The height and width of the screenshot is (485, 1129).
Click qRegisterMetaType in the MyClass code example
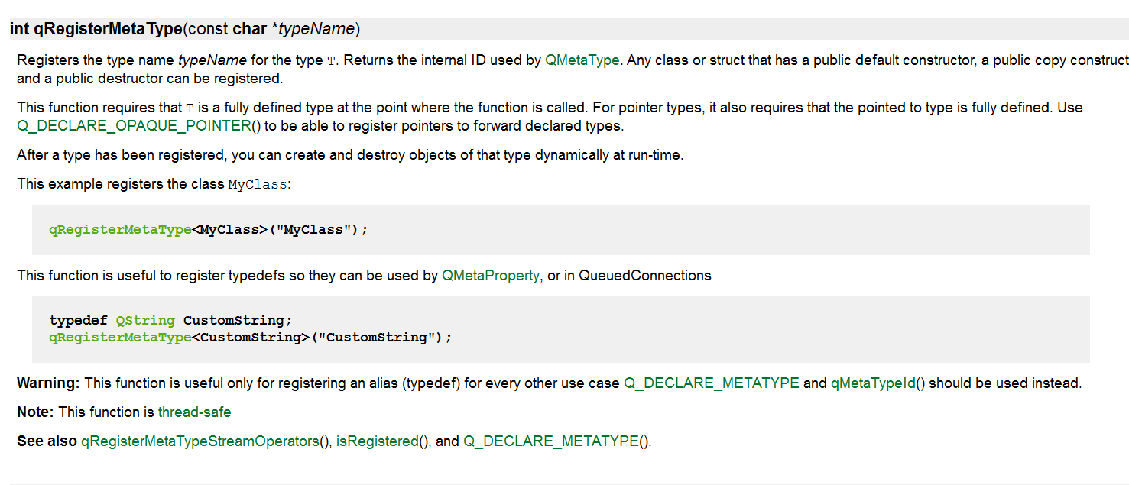pos(121,229)
